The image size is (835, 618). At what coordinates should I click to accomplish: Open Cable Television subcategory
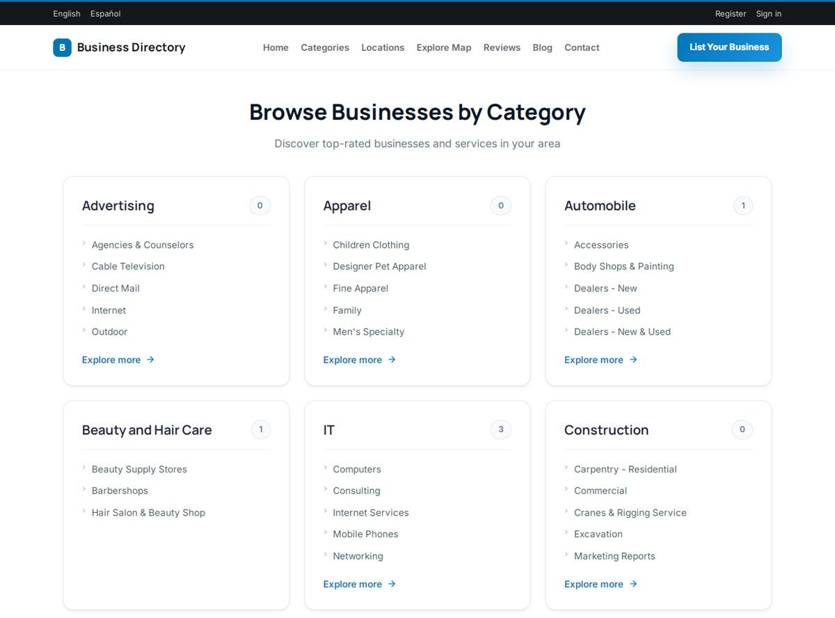click(128, 267)
